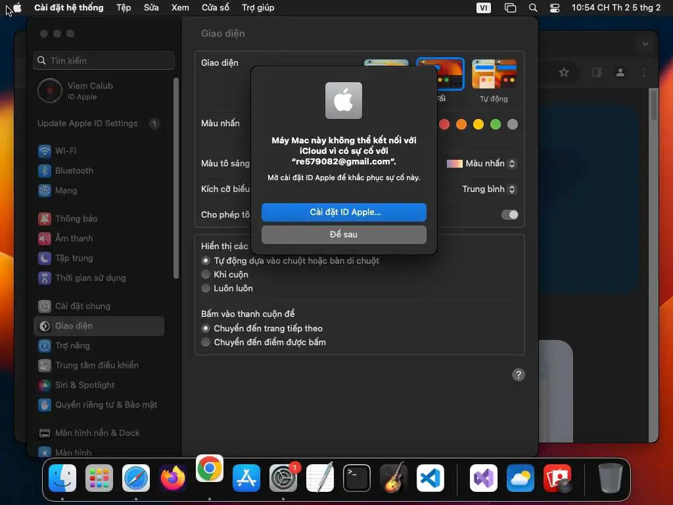Open App Store from the Dock
The width and height of the screenshot is (673, 505).
(x=246, y=478)
